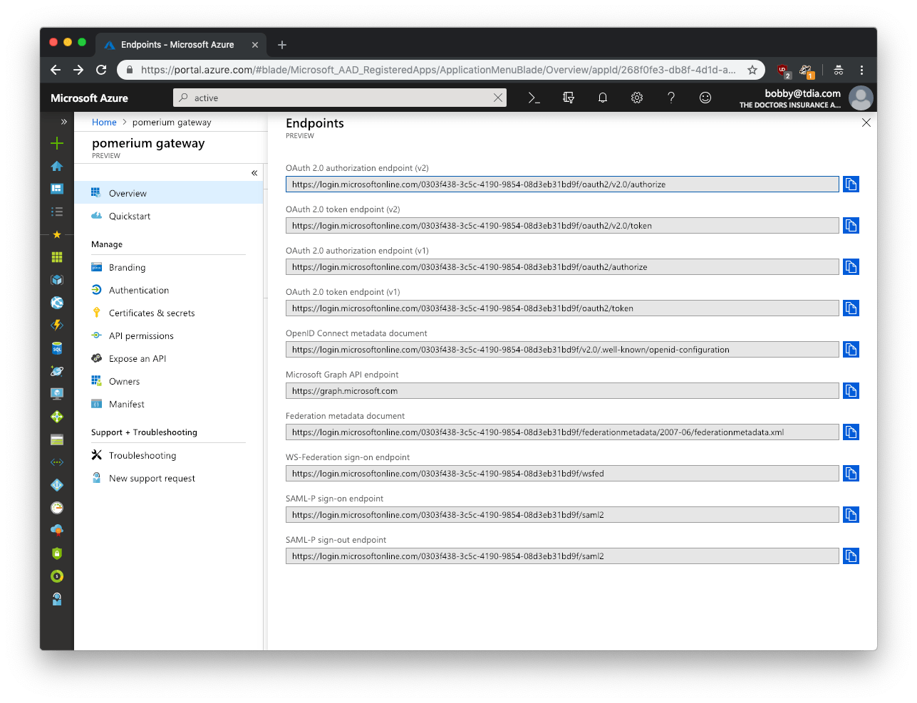Open the bobby@tdia.com account menu
The height and width of the screenshot is (703, 917).
[805, 98]
